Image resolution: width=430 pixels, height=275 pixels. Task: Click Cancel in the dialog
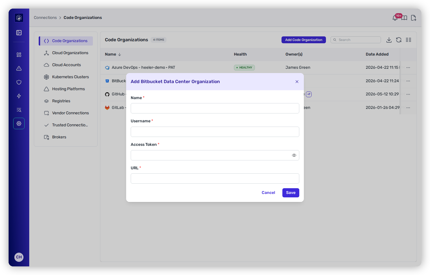click(268, 193)
